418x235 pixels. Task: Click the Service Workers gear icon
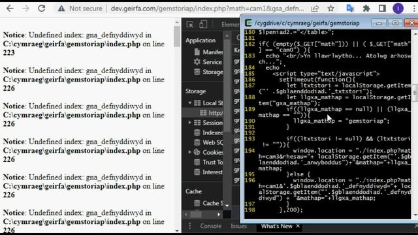(x=197, y=62)
